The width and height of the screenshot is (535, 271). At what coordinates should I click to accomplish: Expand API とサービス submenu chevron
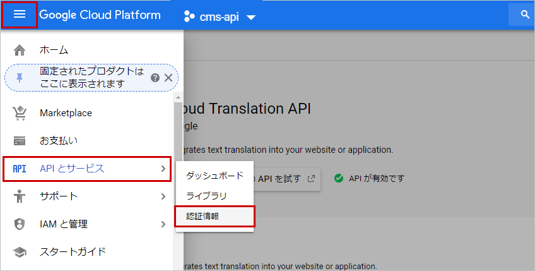(163, 169)
